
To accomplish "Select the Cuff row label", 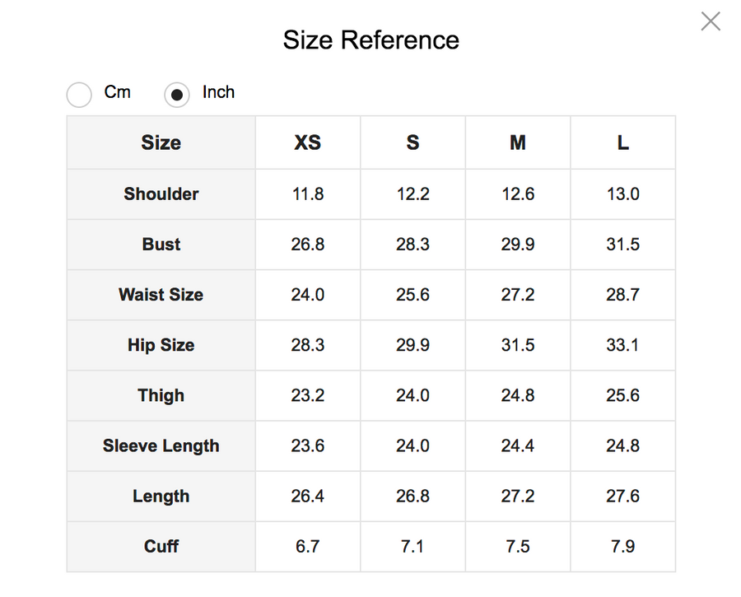I will click(x=161, y=547).
